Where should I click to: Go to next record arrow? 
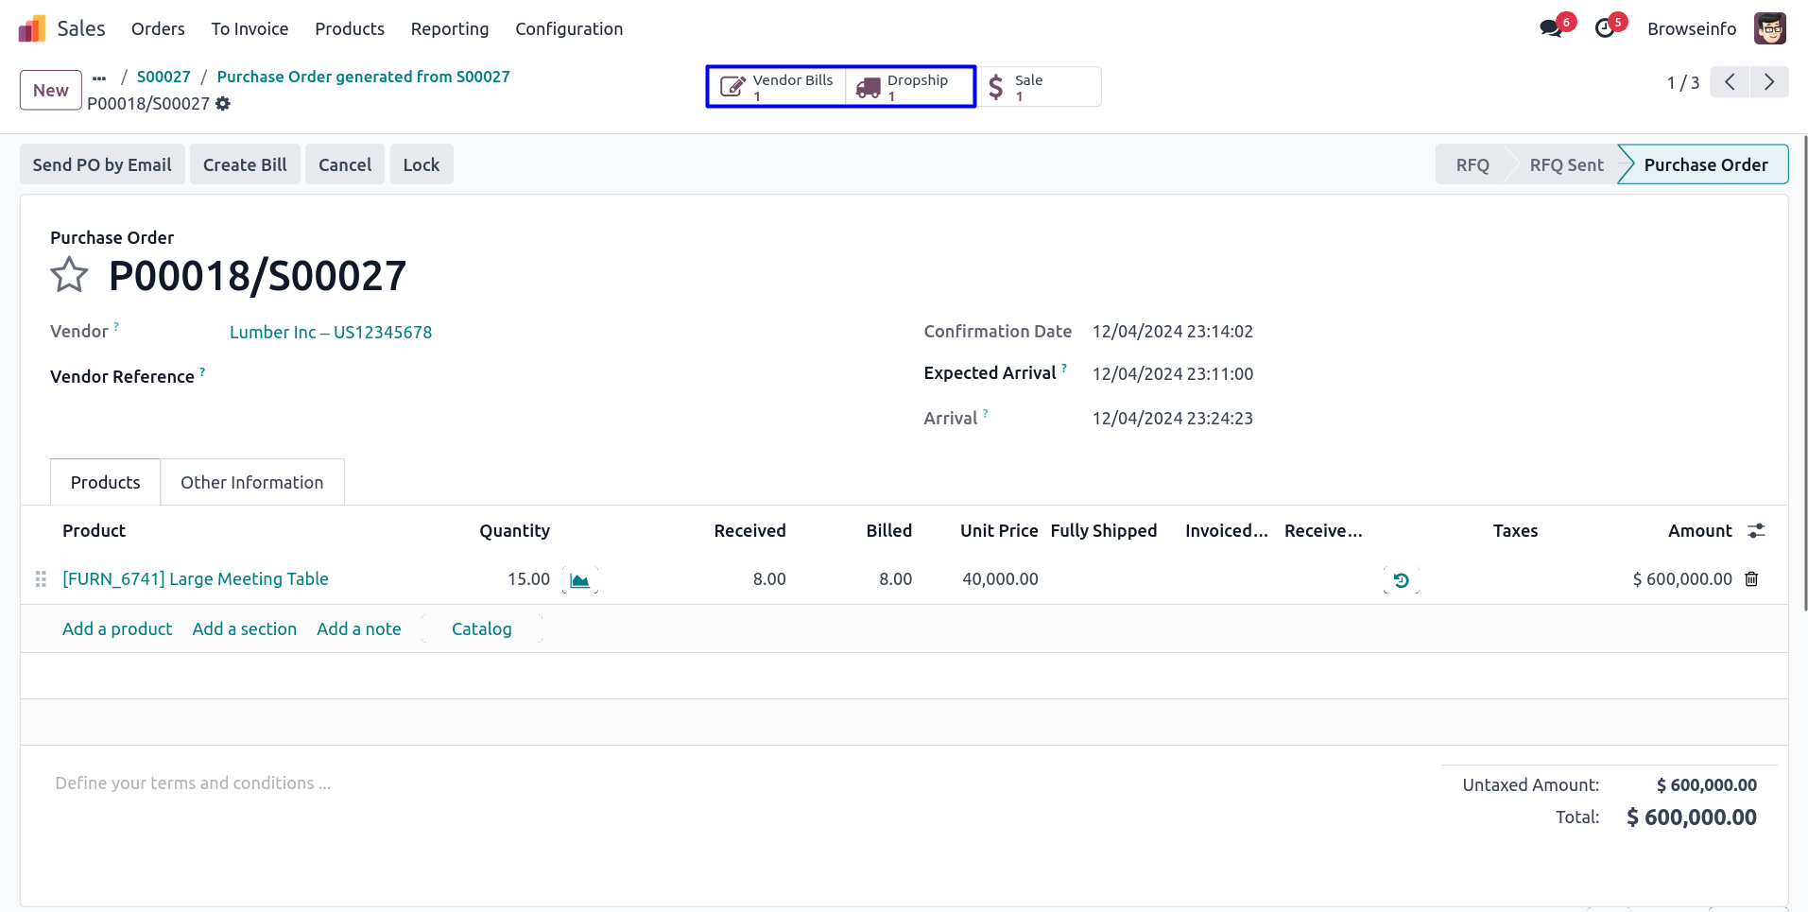click(x=1768, y=82)
